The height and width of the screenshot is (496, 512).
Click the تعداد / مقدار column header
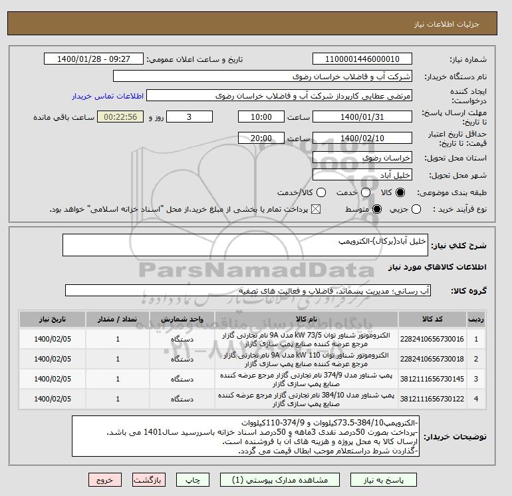118,319
